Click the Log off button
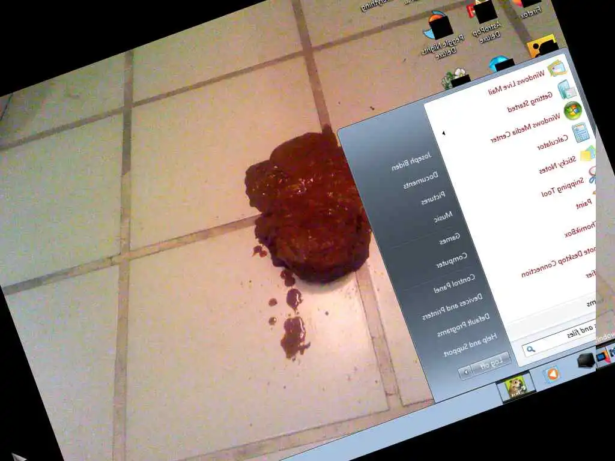615x461 pixels. (x=491, y=364)
